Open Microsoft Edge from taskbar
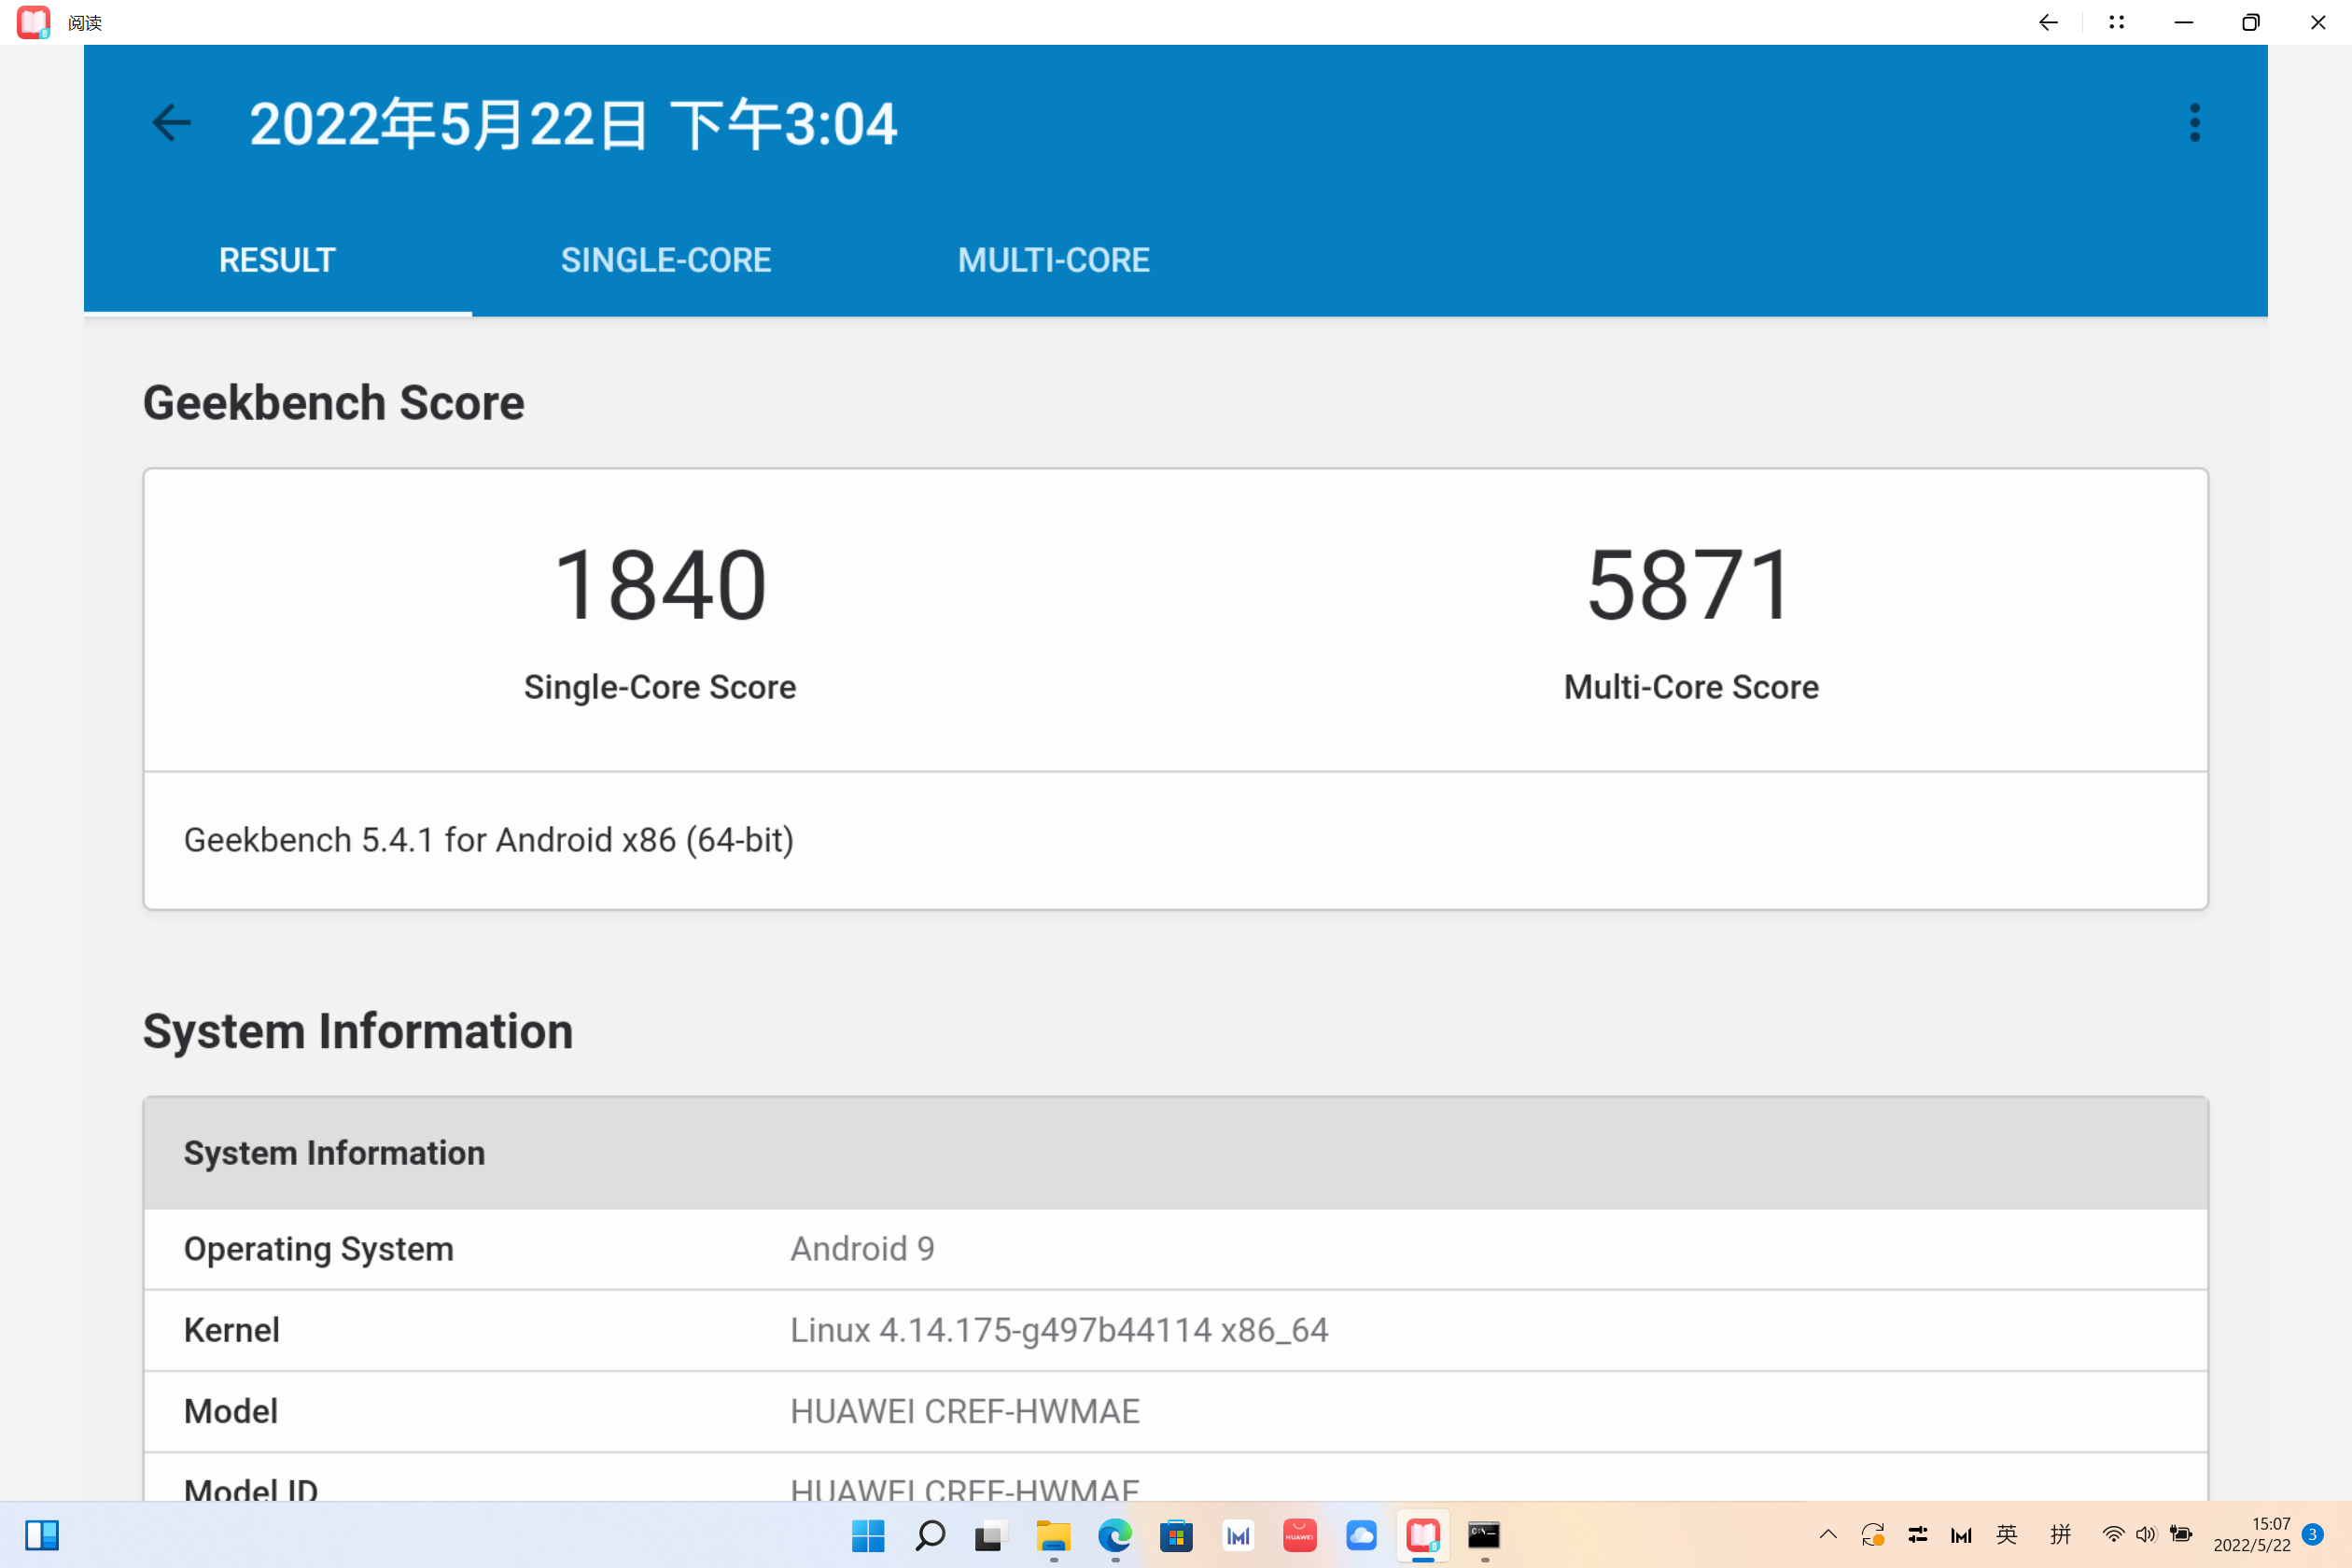 coord(1115,1535)
